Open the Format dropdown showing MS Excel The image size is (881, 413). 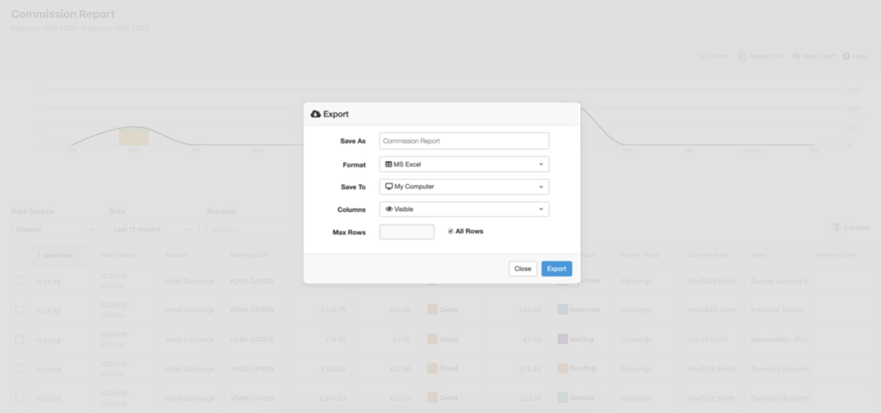464,164
